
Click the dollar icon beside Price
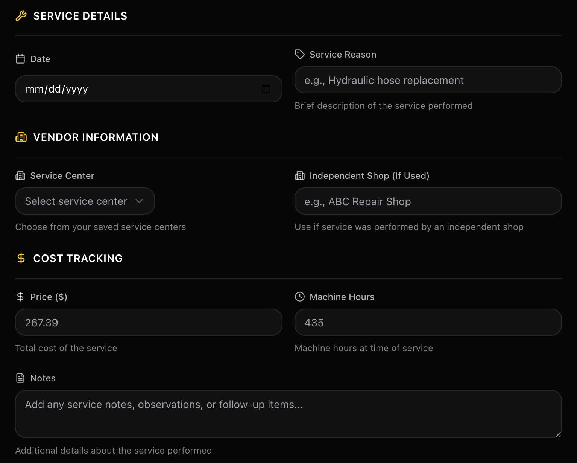(x=20, y=297)
